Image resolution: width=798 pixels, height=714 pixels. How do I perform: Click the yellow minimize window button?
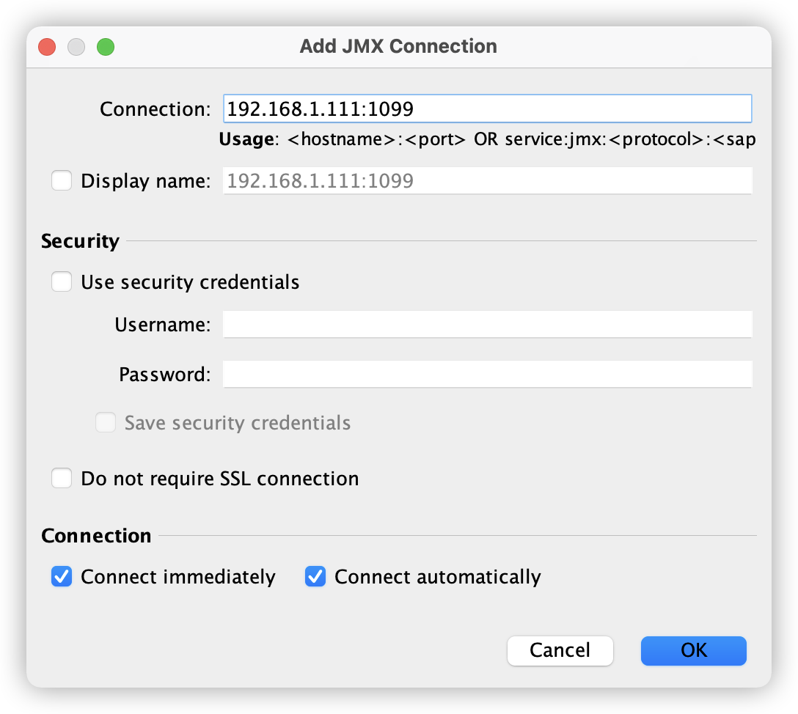[76, 47]
